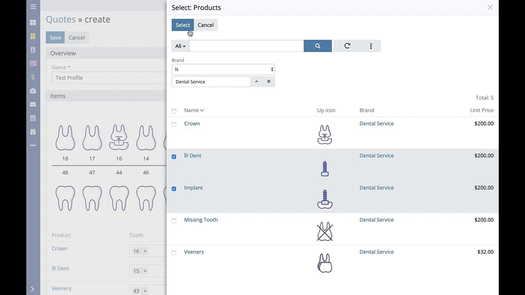Open the Veeners product link in dialog

coord(194,252)
